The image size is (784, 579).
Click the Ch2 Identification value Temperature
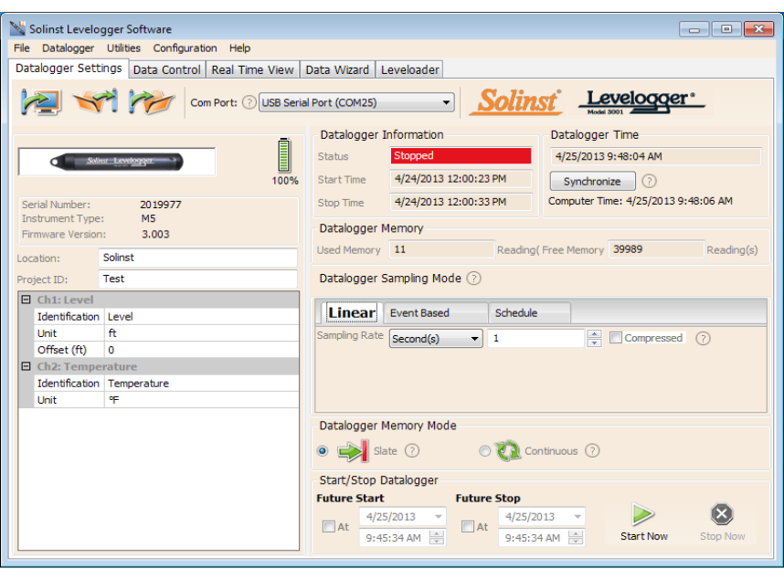coord(202,384)
